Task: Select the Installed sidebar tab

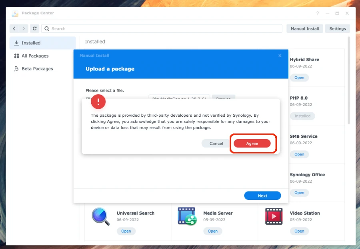Action: click(x=43, y=43)
